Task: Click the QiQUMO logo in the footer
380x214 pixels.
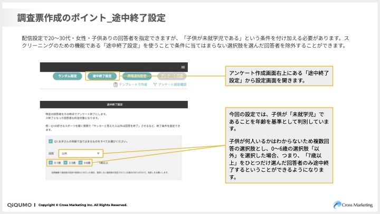Action: (x=19, y=205)
